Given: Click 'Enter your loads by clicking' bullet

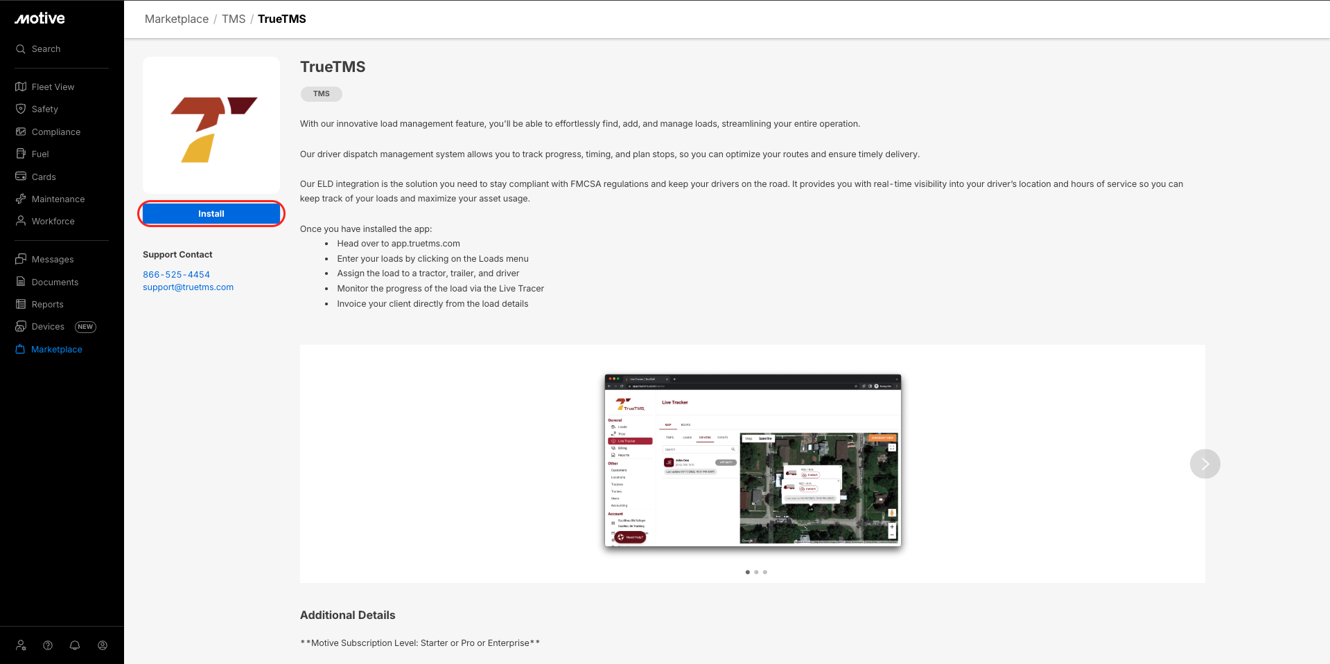Looking at the screenshot, I should (x=432, y=259).
